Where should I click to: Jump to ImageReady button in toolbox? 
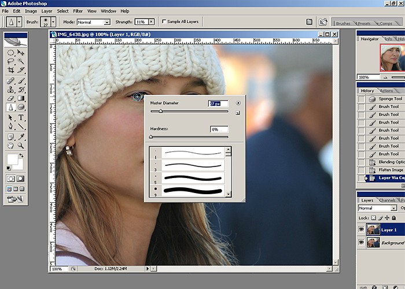(15, 199)
